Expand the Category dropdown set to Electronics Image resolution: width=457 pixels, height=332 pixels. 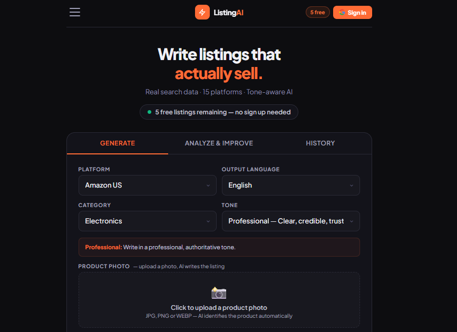pyautogui.click(x=147, y=221)
